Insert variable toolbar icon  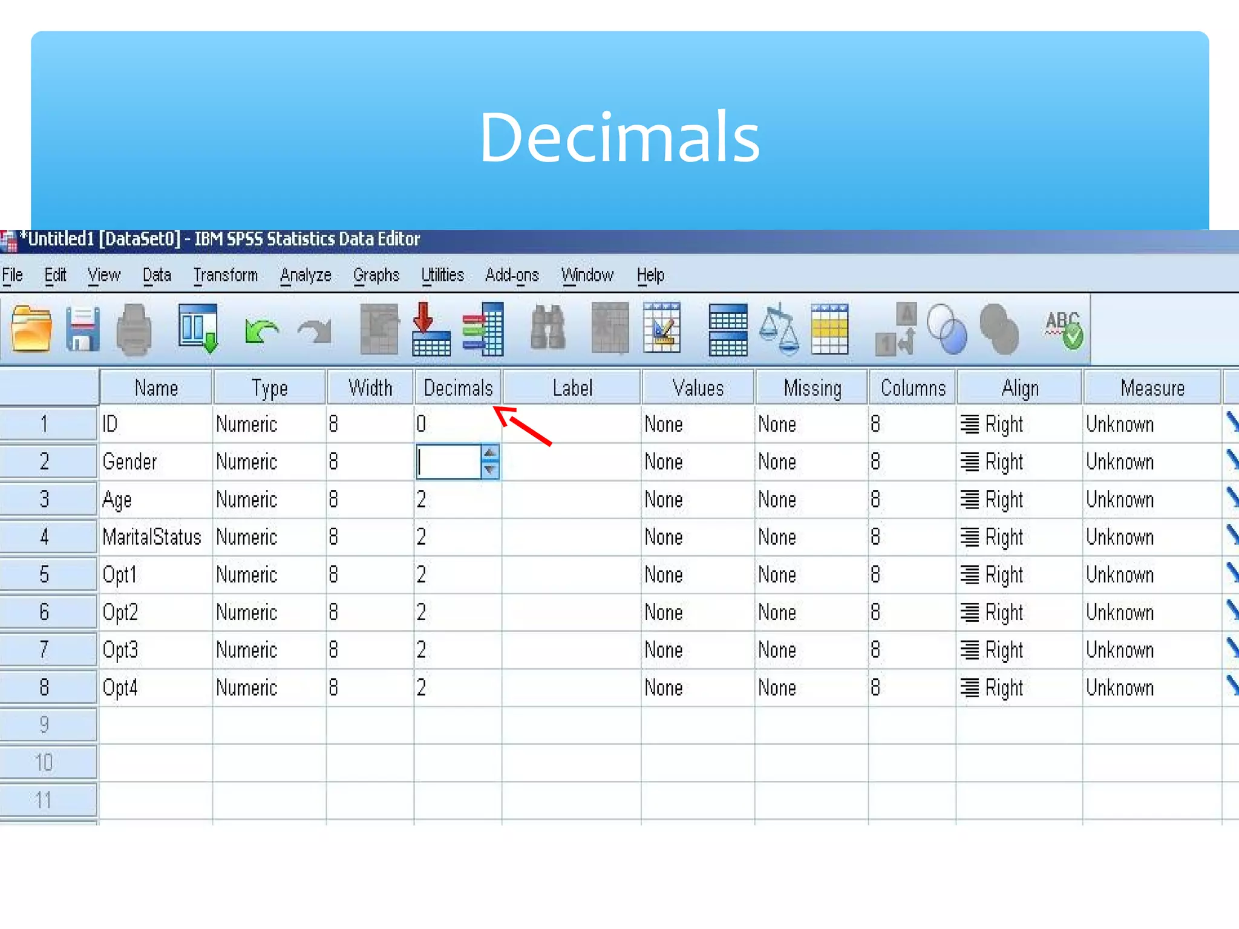tap(662, 327)
